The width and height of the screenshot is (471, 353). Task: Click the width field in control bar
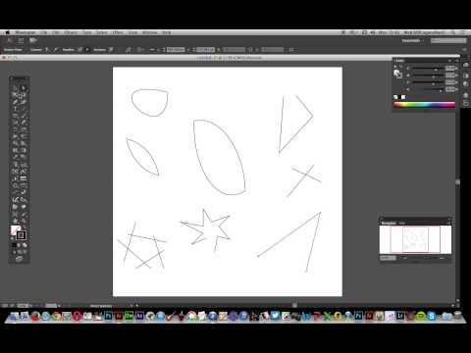(235, 50)
